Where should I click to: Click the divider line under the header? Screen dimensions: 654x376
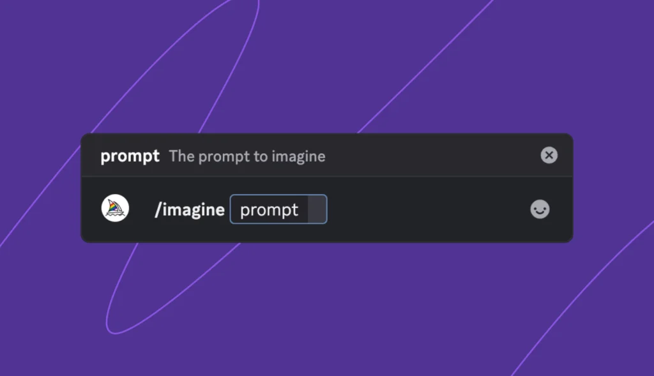point(327,176)
